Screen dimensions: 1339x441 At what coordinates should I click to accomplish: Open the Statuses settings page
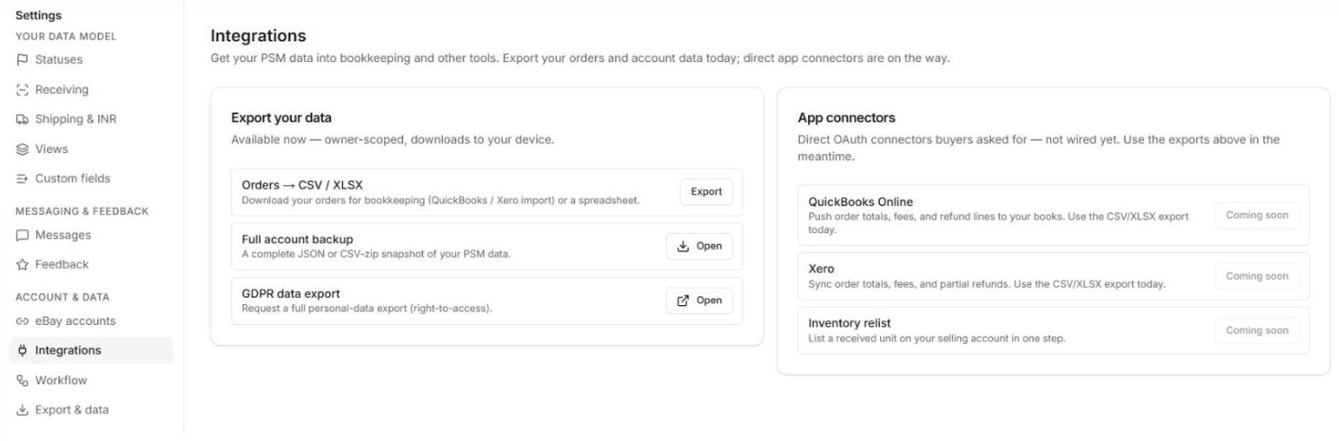91,60
